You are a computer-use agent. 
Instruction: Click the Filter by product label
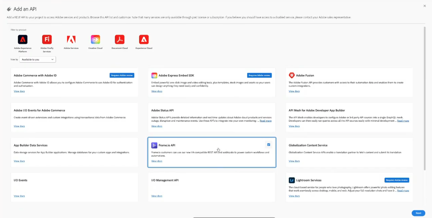(18, 30)
